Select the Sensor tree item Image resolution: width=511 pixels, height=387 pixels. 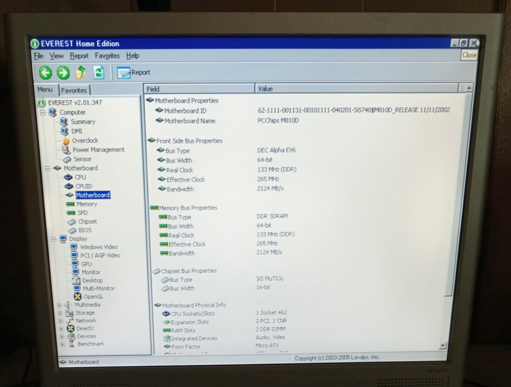(82, 159)
